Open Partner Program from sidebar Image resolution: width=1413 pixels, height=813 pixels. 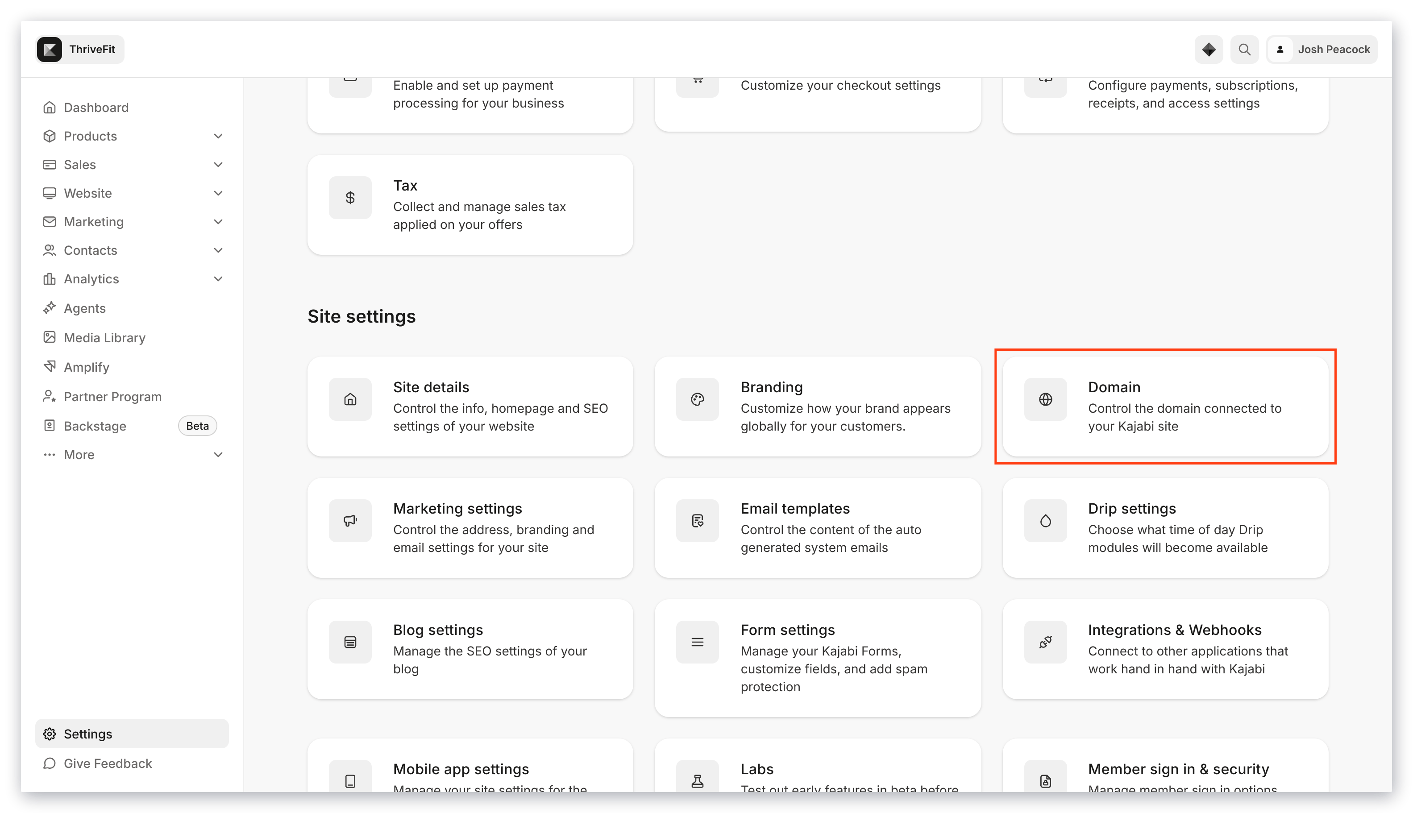pos(112,396)
